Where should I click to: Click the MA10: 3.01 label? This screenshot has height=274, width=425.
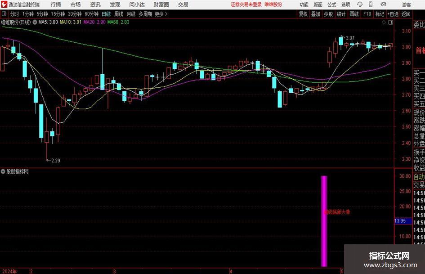[71, 22]
